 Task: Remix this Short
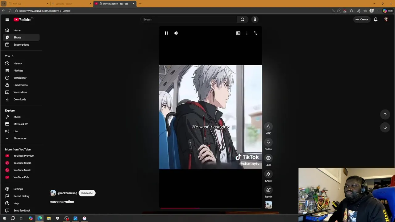tap(268, 190)
